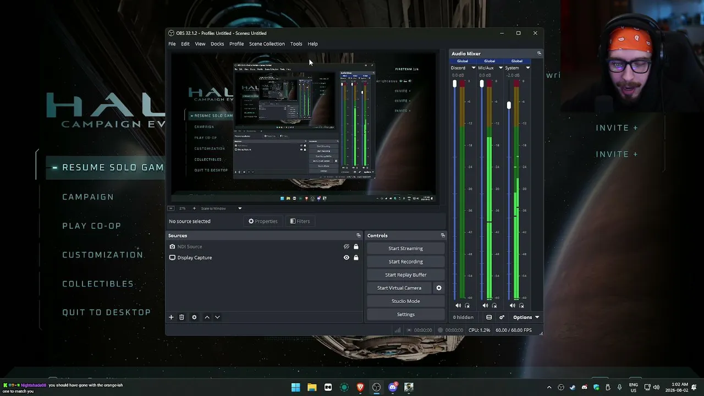This screenshot has height=396, width=704.
Task: Open Scale to Window preview scaling dropdown
Action: (x=221, y=208)
